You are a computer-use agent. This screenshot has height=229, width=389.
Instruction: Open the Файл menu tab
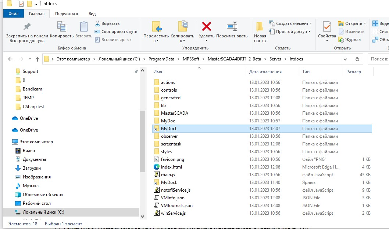(x=14, y=14)
